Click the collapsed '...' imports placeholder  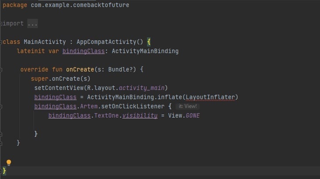coord(33,24)
